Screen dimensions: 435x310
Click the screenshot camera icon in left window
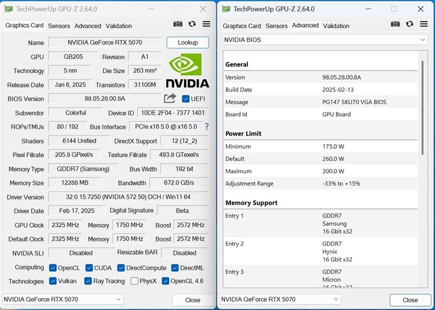(178, 24)
